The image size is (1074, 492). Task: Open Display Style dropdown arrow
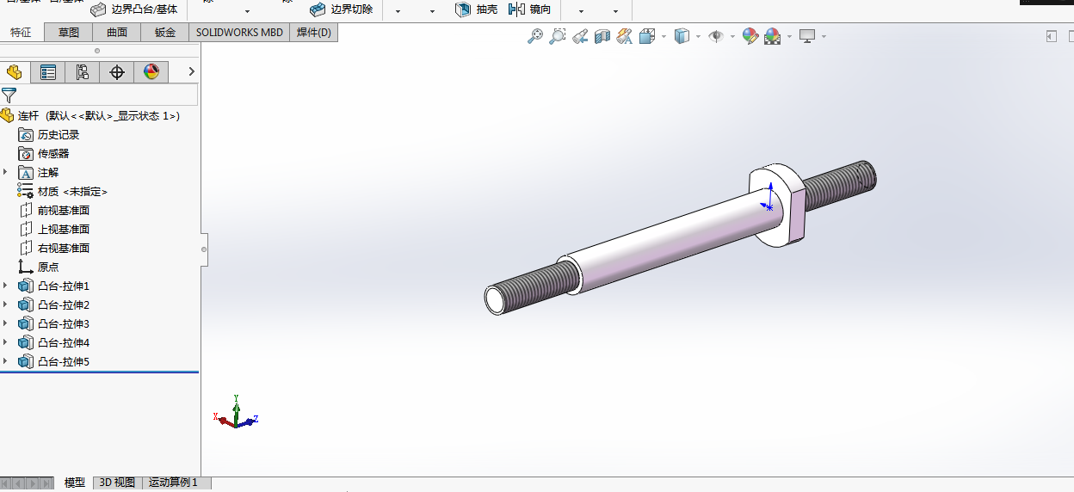pos(698,37)
